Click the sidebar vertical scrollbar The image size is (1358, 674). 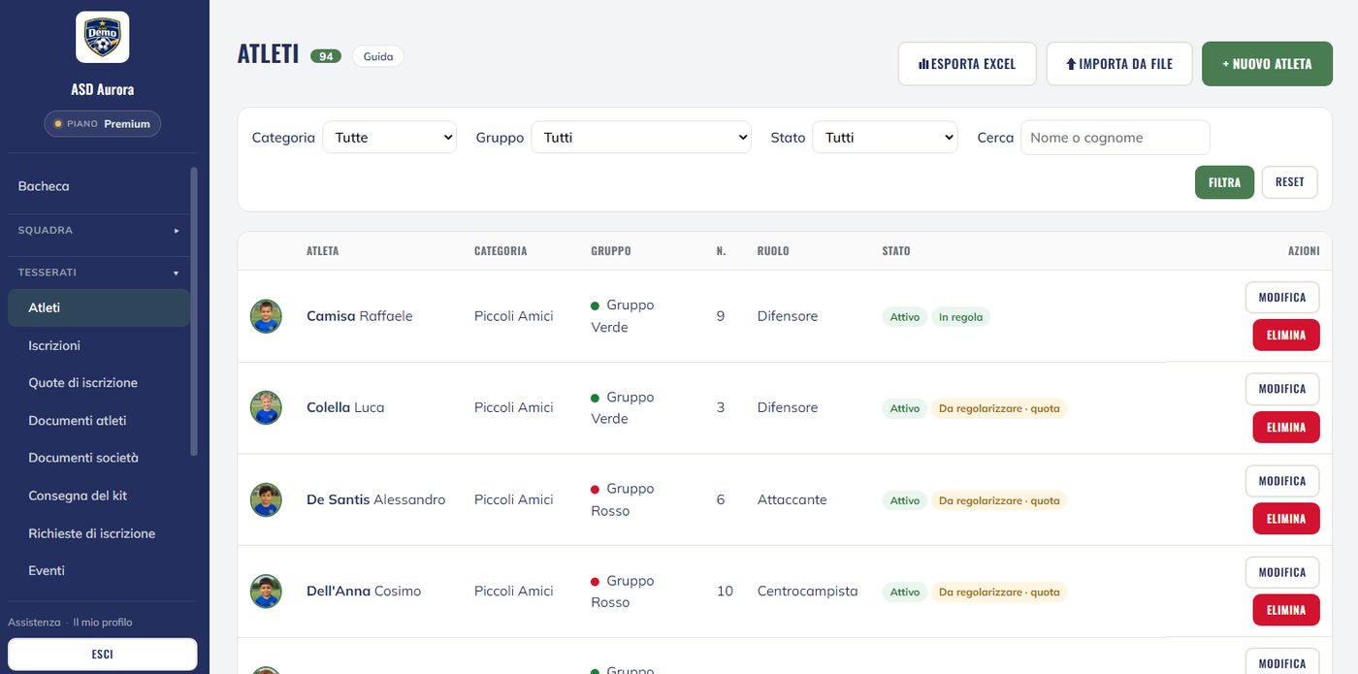(194, 310)
